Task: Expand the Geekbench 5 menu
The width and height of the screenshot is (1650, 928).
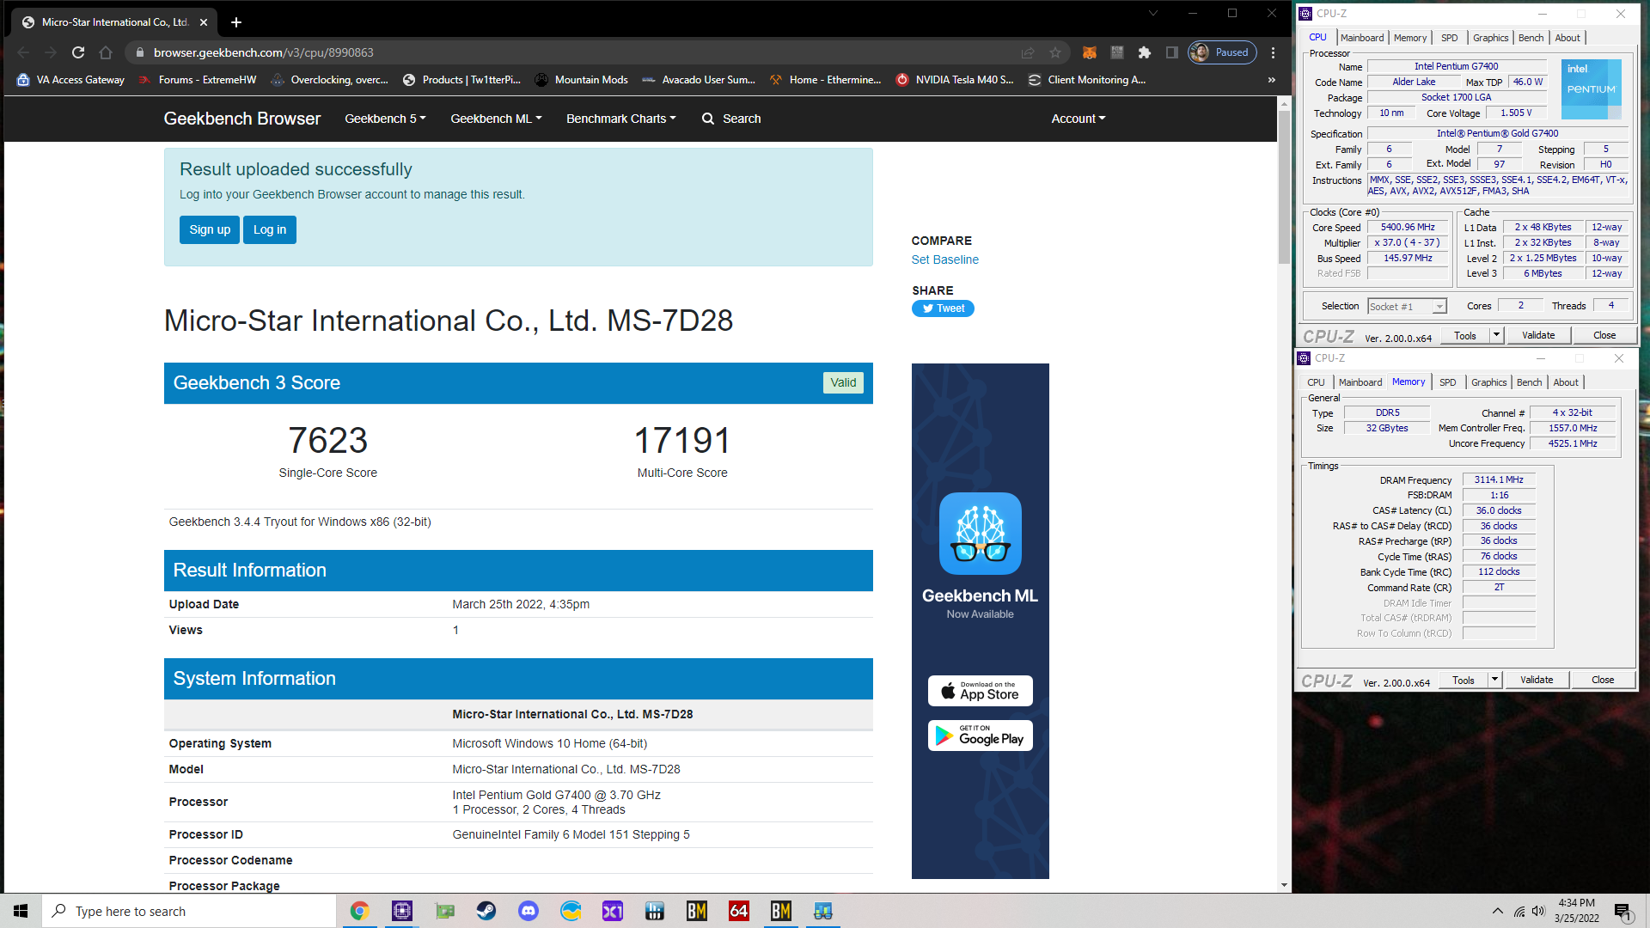Action: [x=385, y=119]
